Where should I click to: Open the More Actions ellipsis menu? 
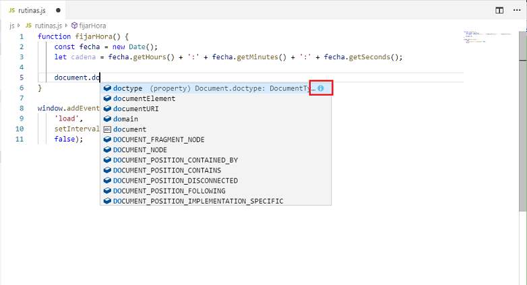tap(517, 10)
